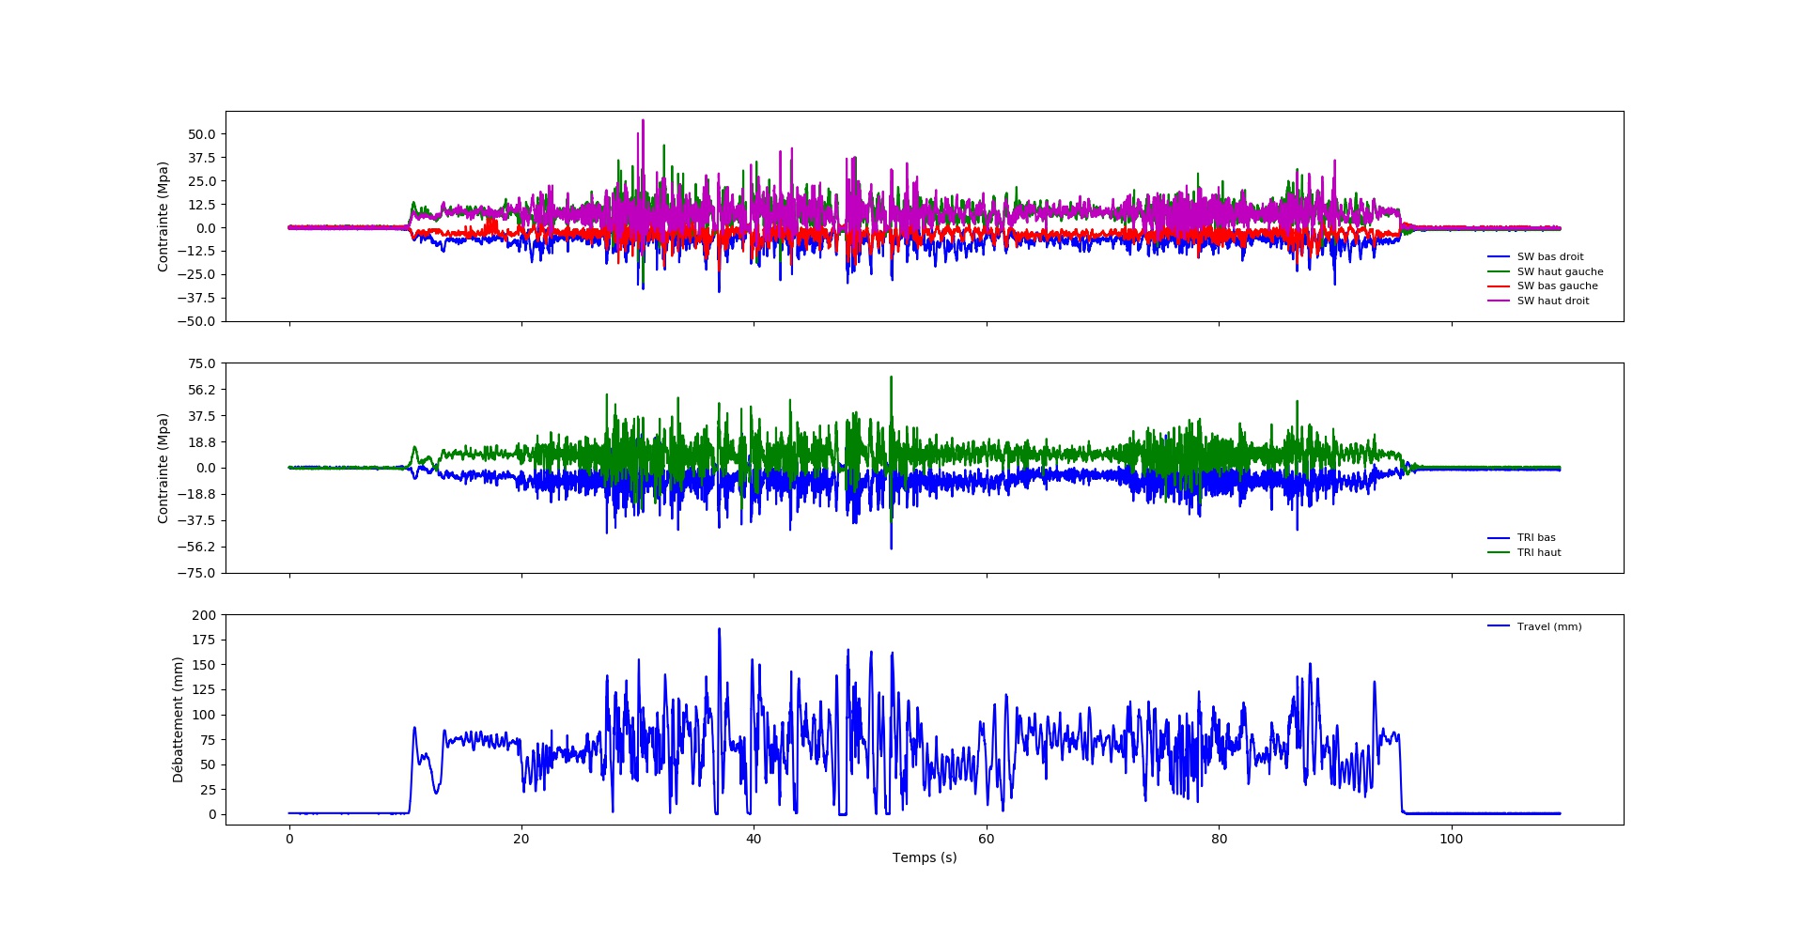
Task: Click the '200' tick on the travel plot
Action: click(204, 615)
